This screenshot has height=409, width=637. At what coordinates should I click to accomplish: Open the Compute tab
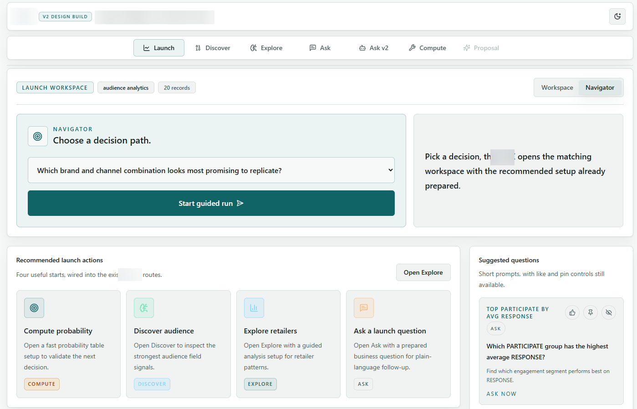point(428,48)
